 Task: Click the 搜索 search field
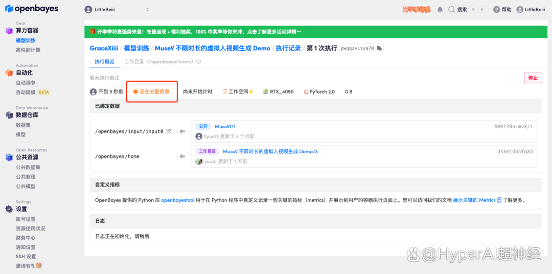(x=467, y=10)
